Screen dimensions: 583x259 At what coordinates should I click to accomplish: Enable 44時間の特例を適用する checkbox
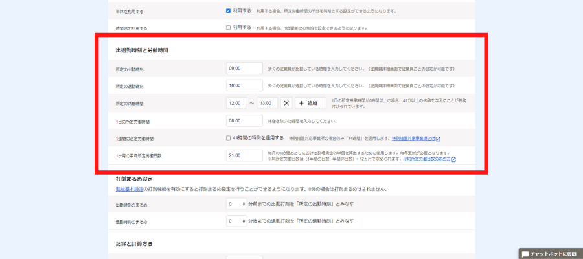point(228,138)
